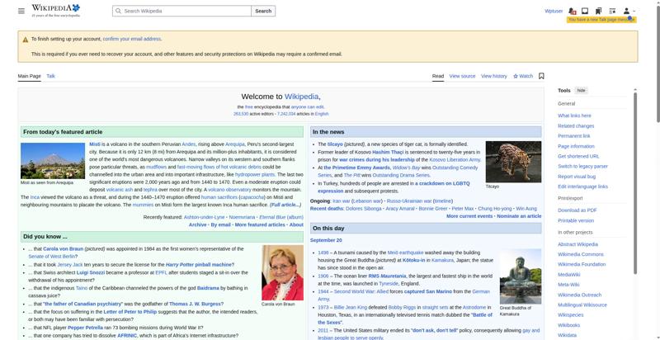Click the Wptuser username link
Screen dimensions: 660x340
point(554,11)
